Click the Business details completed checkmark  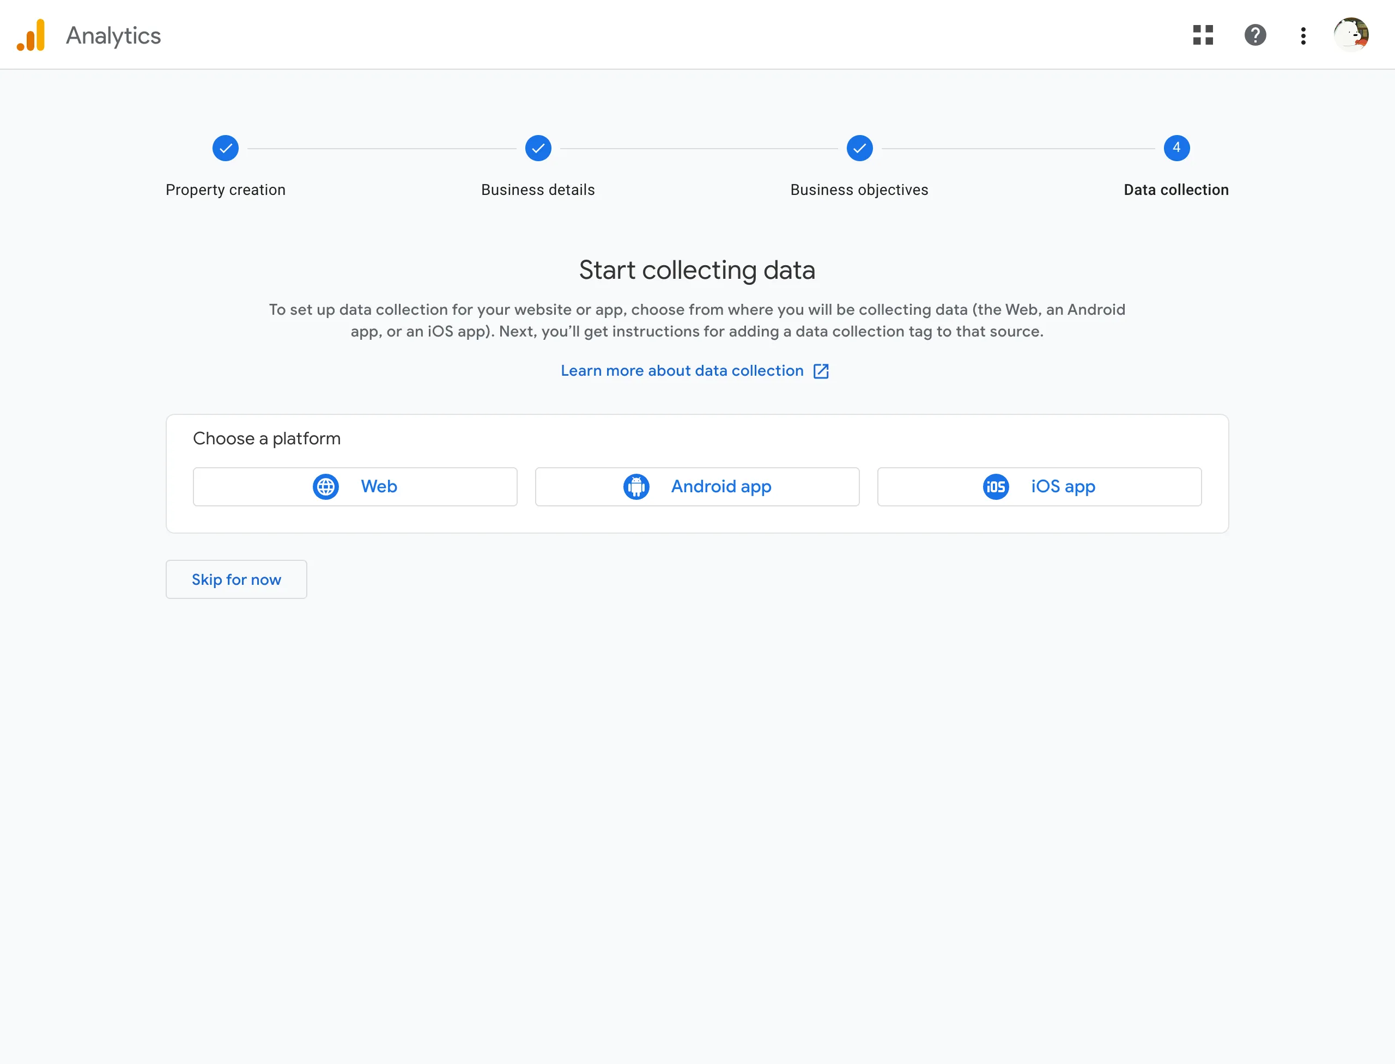[x=537, y=146]
